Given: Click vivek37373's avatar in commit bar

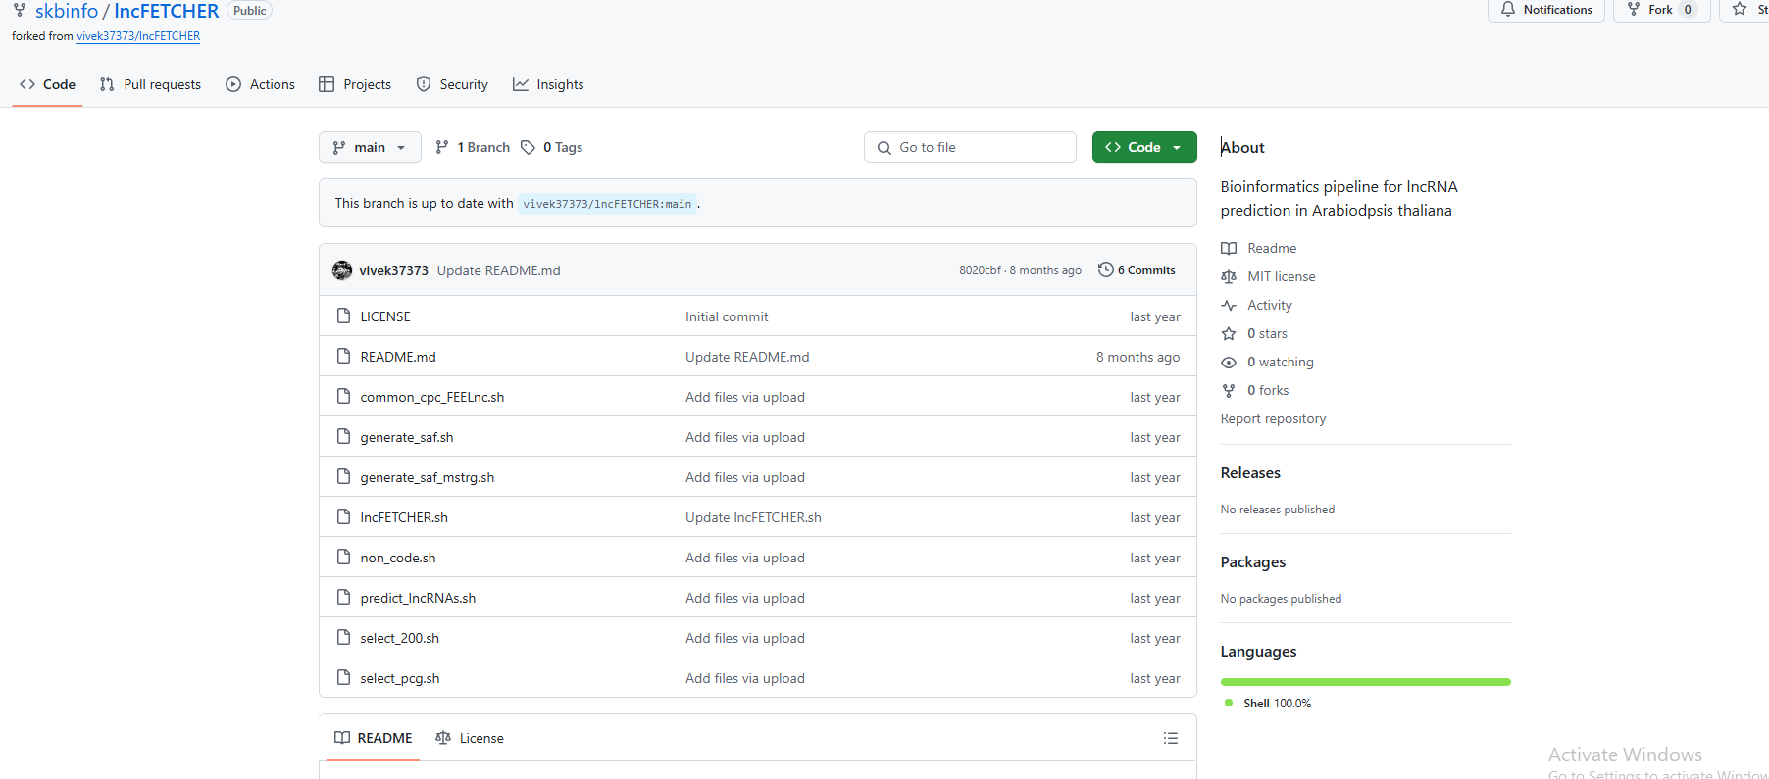Looking at the screenshot, I should pos(342,270).
